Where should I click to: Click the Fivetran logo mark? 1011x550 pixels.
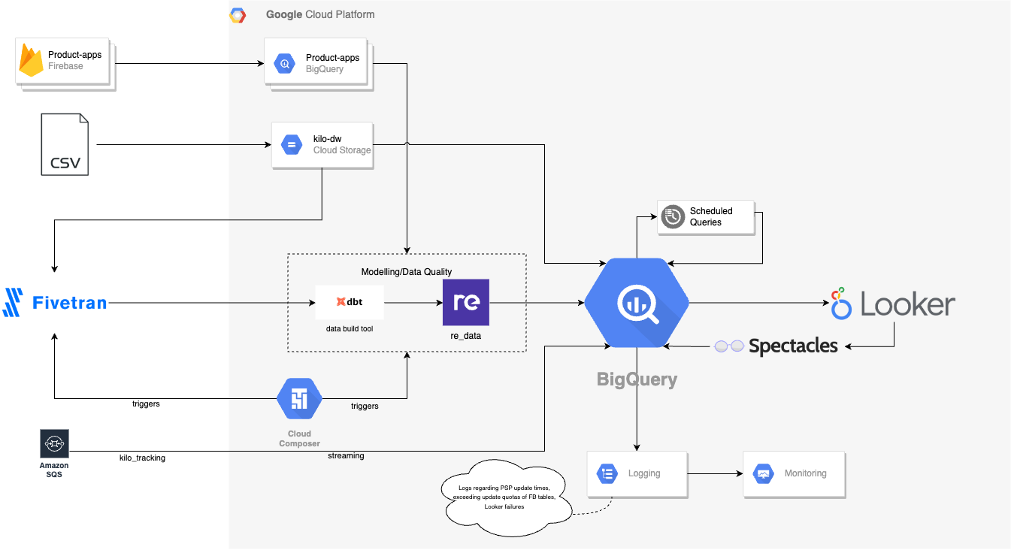click(11, 302)
